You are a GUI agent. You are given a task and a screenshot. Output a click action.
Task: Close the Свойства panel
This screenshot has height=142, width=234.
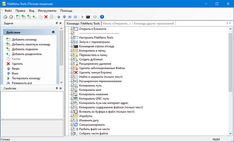coord(61,88)
